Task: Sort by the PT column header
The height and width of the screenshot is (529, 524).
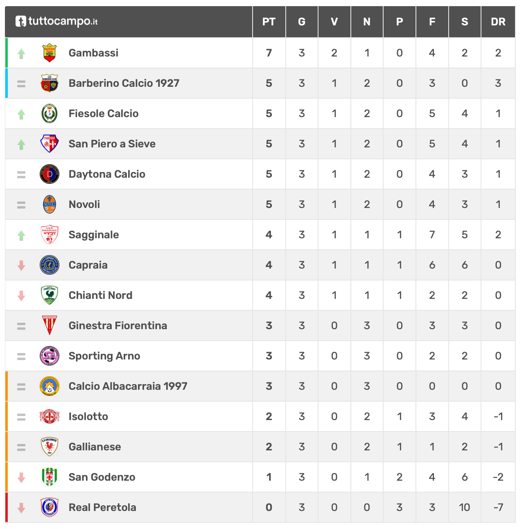Action: (x=269, y=22)
